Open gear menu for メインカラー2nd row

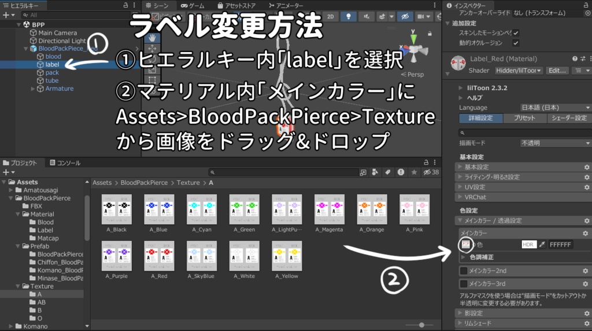[x=585, y=271]
